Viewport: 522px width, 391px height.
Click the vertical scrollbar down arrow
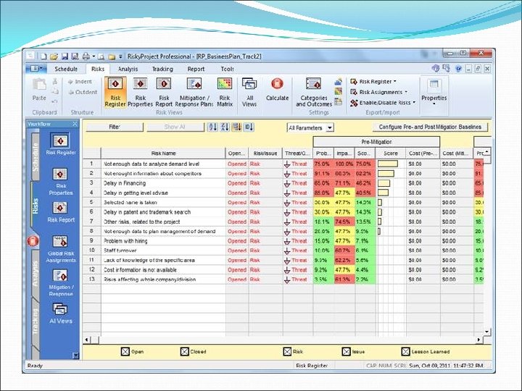pyautogui.click(x=487, y=332)
